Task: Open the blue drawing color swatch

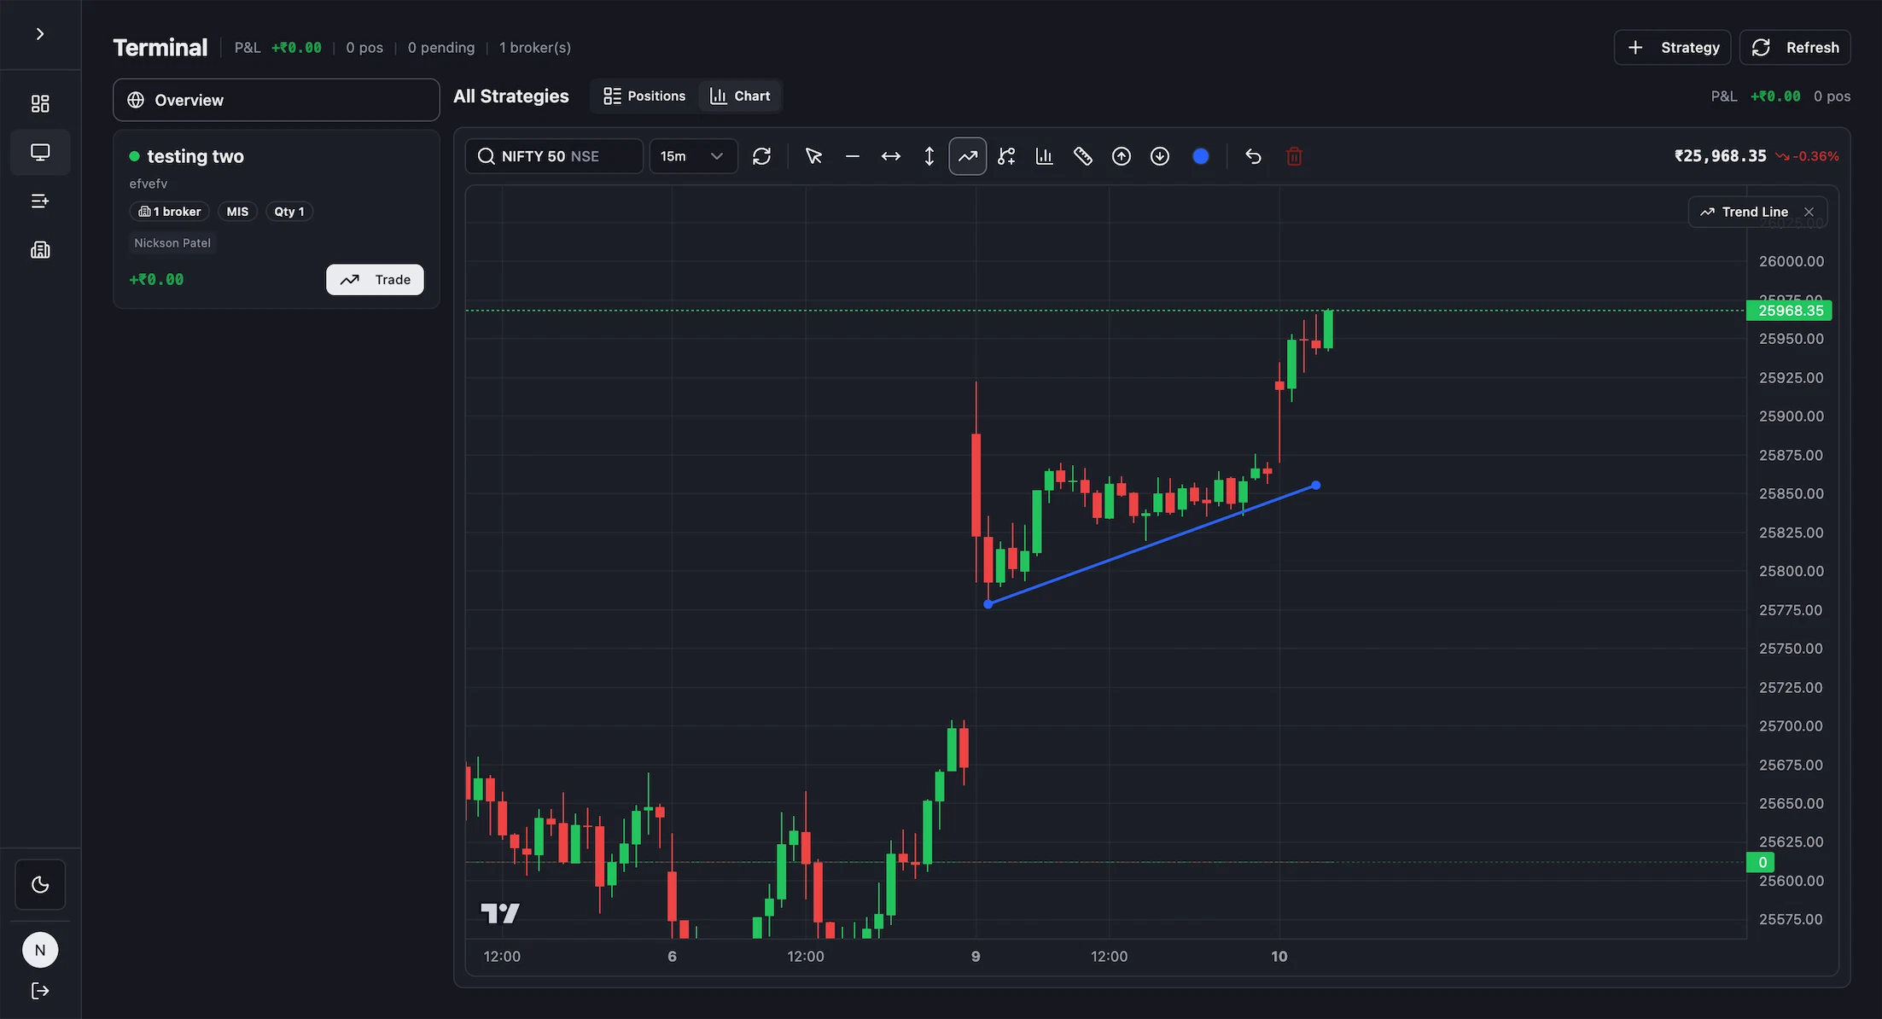Action: point(1200,156)
